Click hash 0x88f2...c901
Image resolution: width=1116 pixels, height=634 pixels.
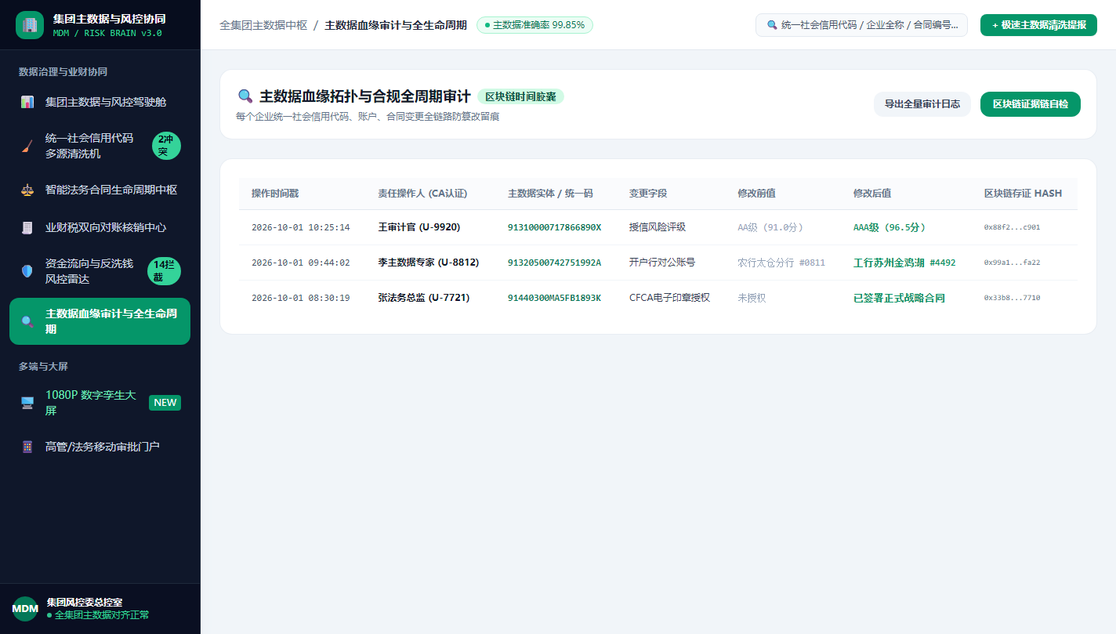pyautogui.click(x=1013, y=227)
